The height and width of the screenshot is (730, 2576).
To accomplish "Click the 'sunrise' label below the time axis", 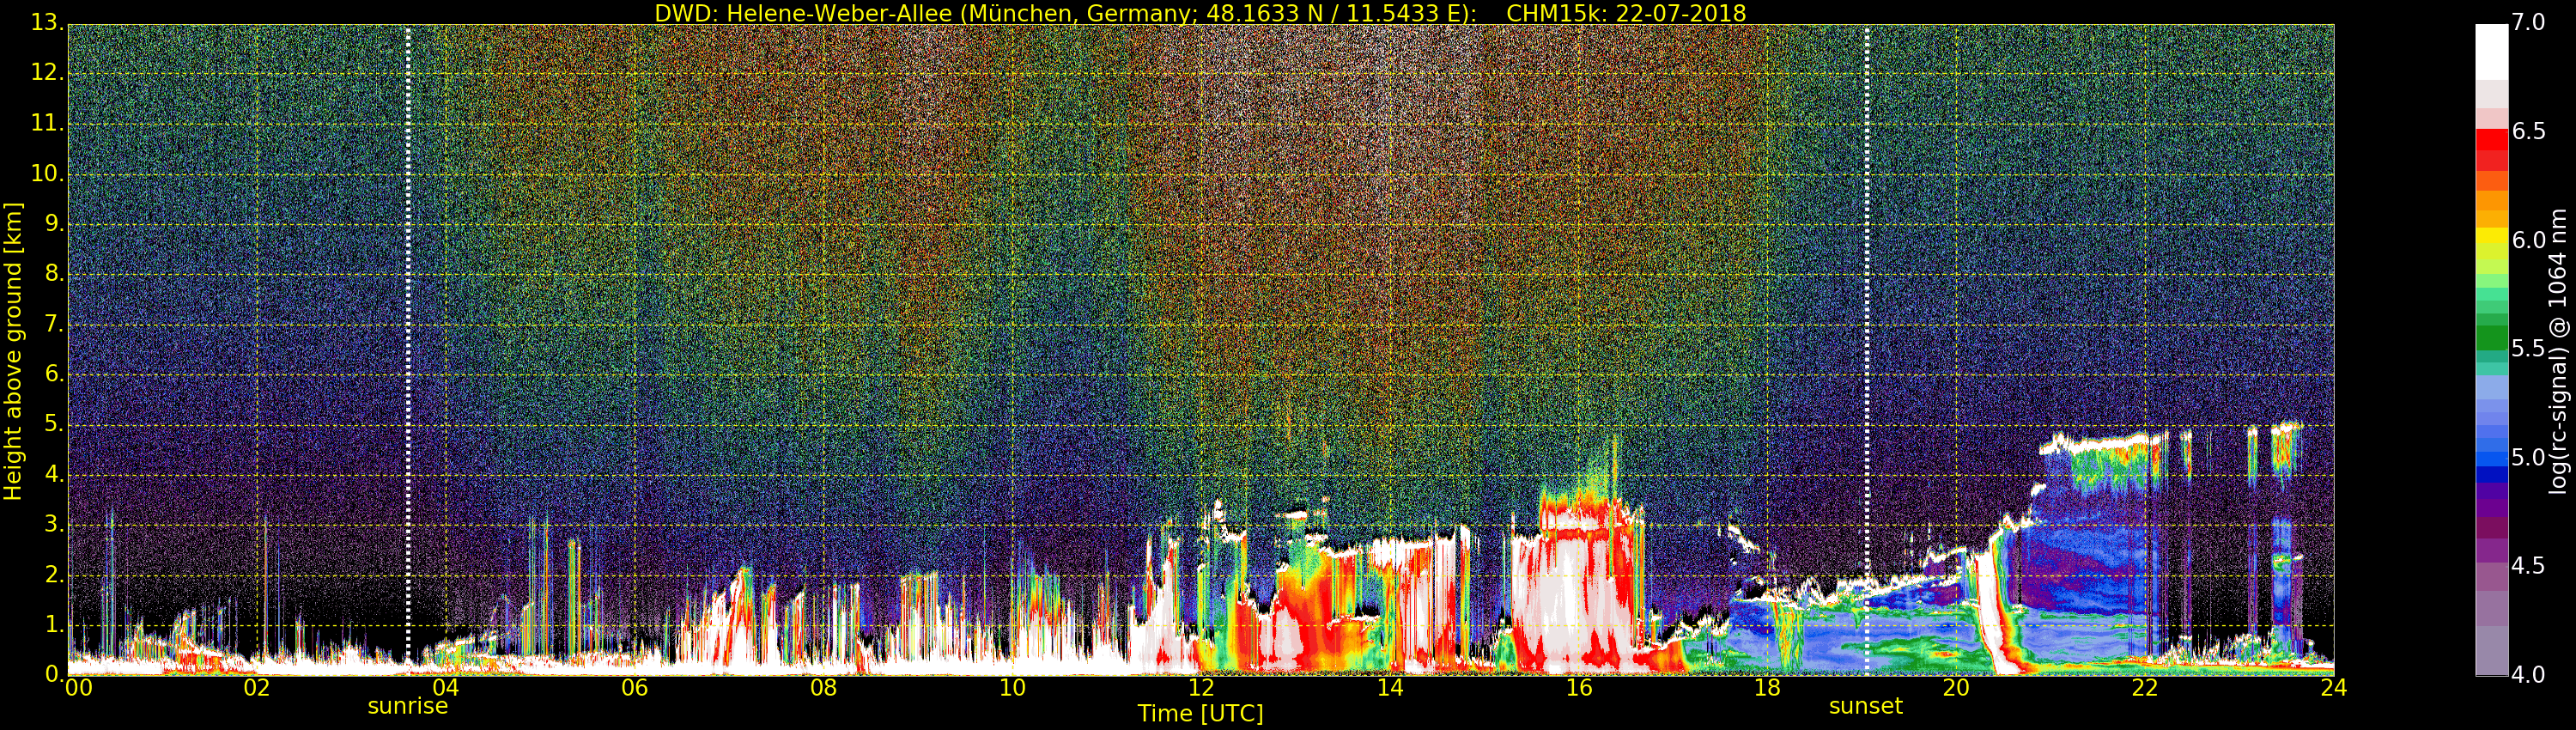I will 408,706.
